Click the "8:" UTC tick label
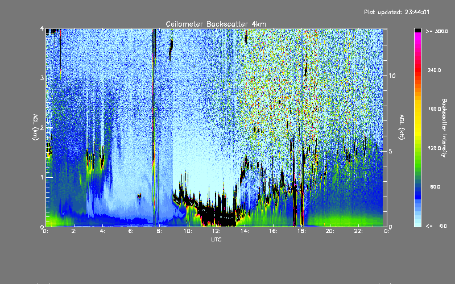 (x=159, y=231)
